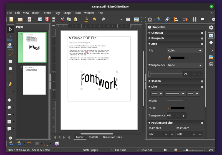222x155 pixels.
Task: Open the Format menu
Action: pos(47,13)
